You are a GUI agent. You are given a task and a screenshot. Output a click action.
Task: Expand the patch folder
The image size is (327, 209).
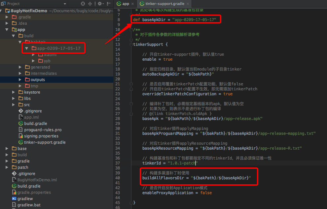pyautogui.click(x=7, y=167)
